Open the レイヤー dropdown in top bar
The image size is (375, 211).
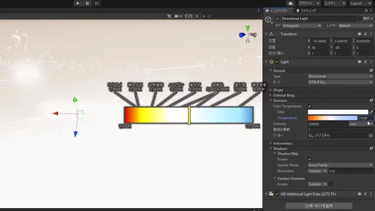335,3
